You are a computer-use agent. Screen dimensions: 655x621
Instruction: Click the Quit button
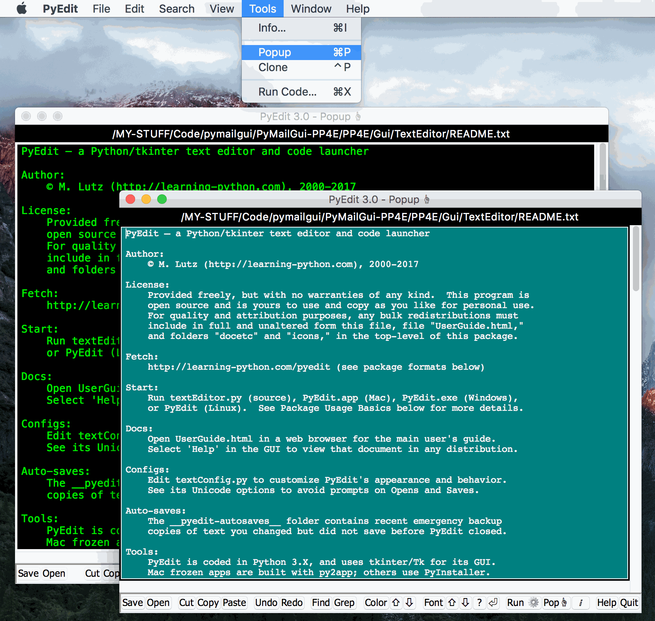629,602
